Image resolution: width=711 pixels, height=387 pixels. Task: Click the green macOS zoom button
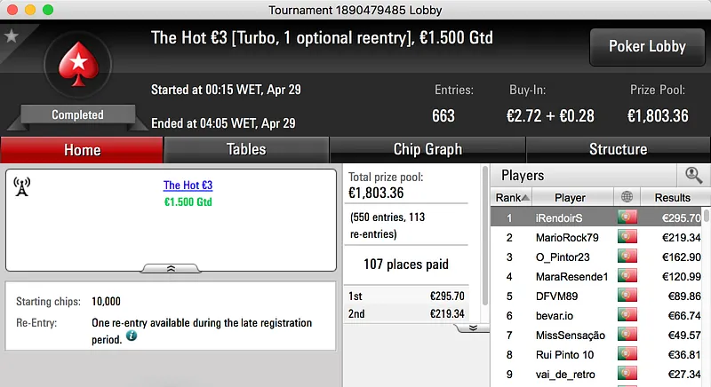click(x=47, y=10)
